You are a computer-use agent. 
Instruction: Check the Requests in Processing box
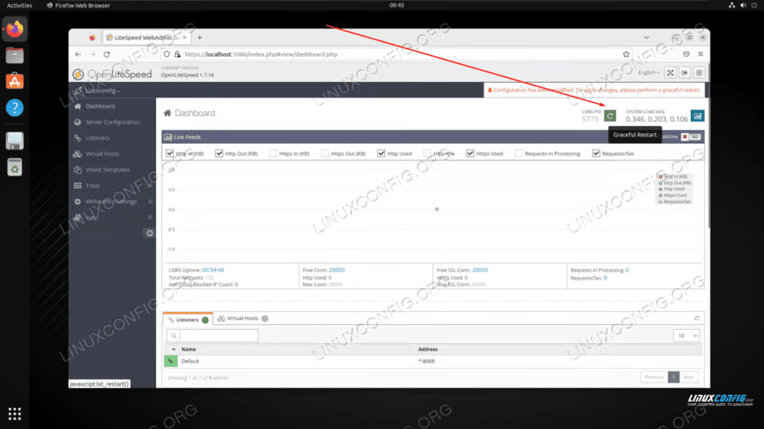click(x=519, y=153)
